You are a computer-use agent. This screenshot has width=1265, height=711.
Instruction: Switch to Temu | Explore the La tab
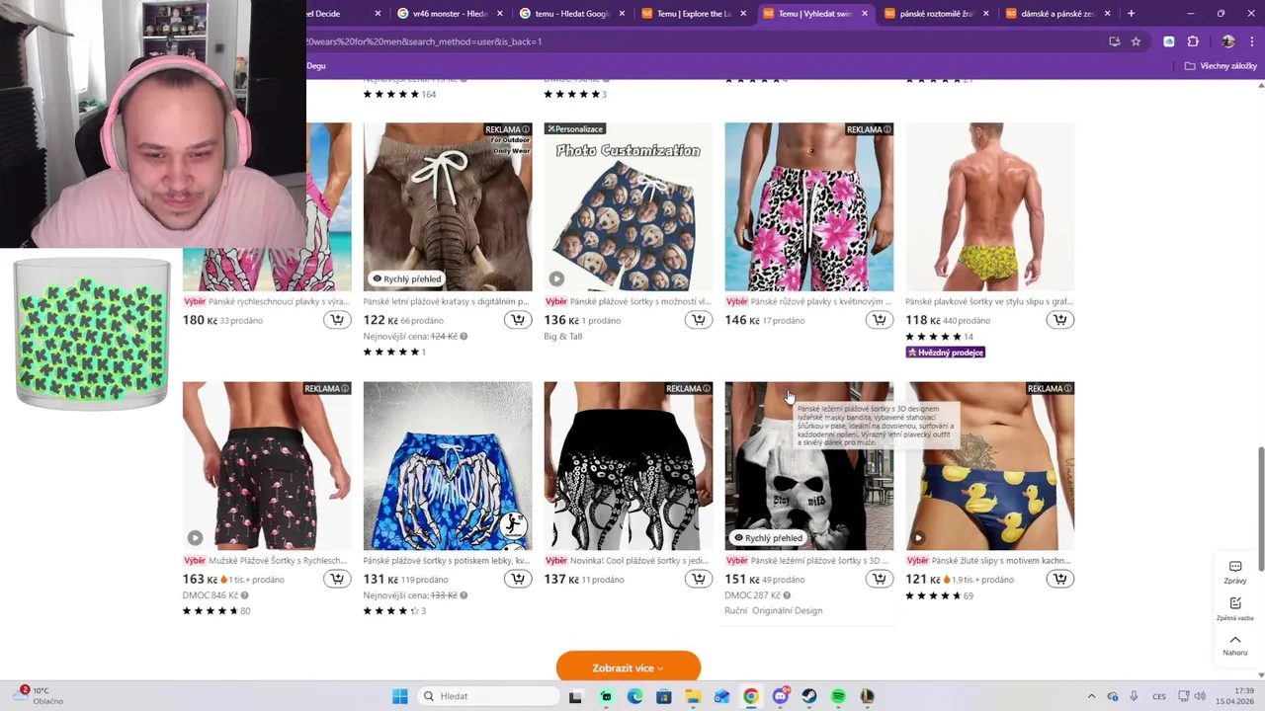[x=692, y=14]
